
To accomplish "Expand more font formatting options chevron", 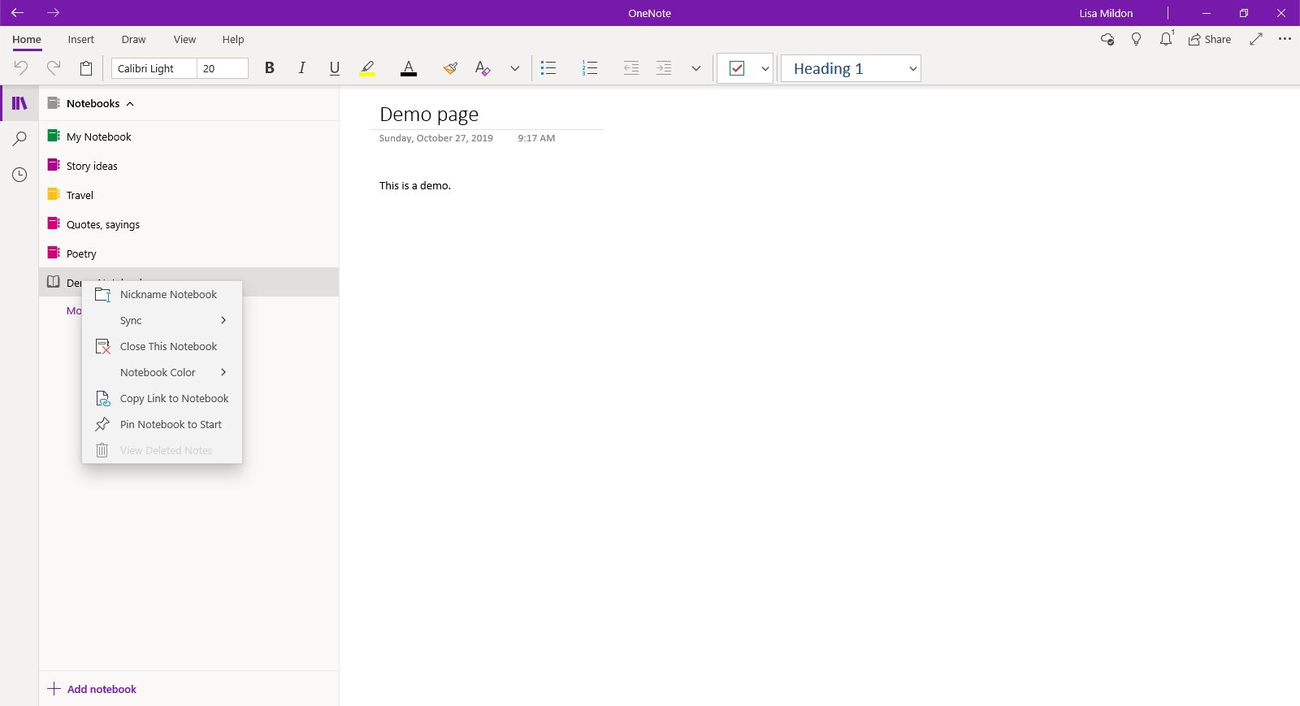I will [x=515, y=68].
